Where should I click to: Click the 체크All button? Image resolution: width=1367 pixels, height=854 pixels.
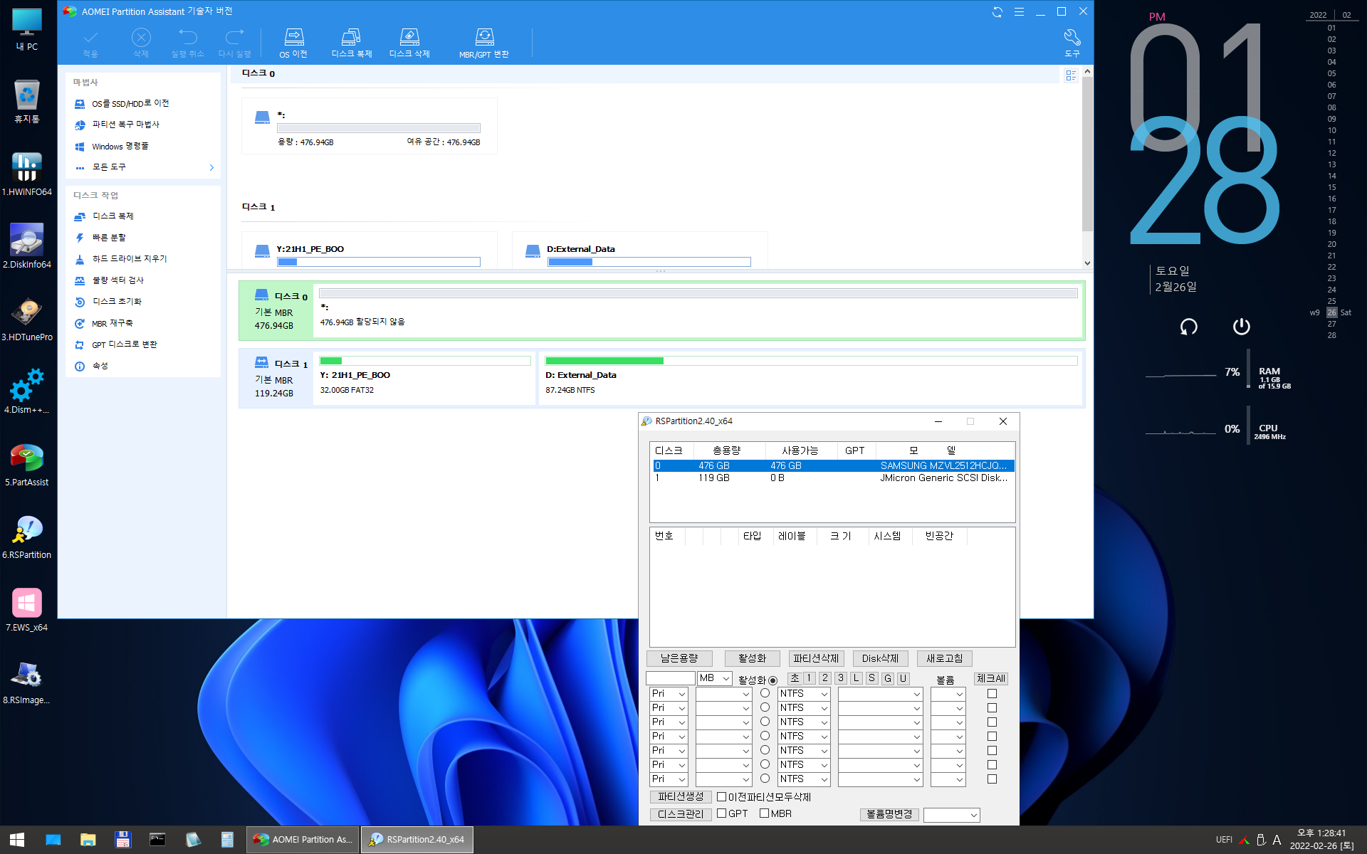pos(990,678)
